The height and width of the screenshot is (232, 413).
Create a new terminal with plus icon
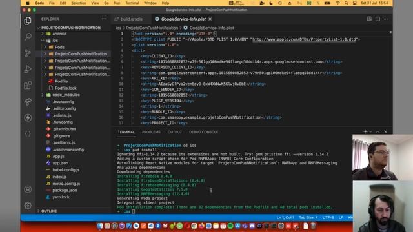click(x=365, y=131)
